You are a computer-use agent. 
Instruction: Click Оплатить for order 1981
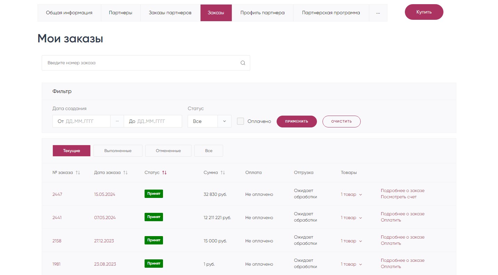[x=391, y=267]
